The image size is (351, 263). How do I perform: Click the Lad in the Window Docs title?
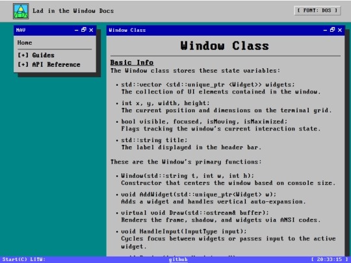(x=73, y=11)
